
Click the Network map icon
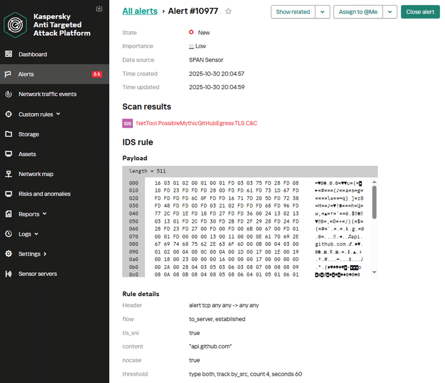(x=8, y=174)
